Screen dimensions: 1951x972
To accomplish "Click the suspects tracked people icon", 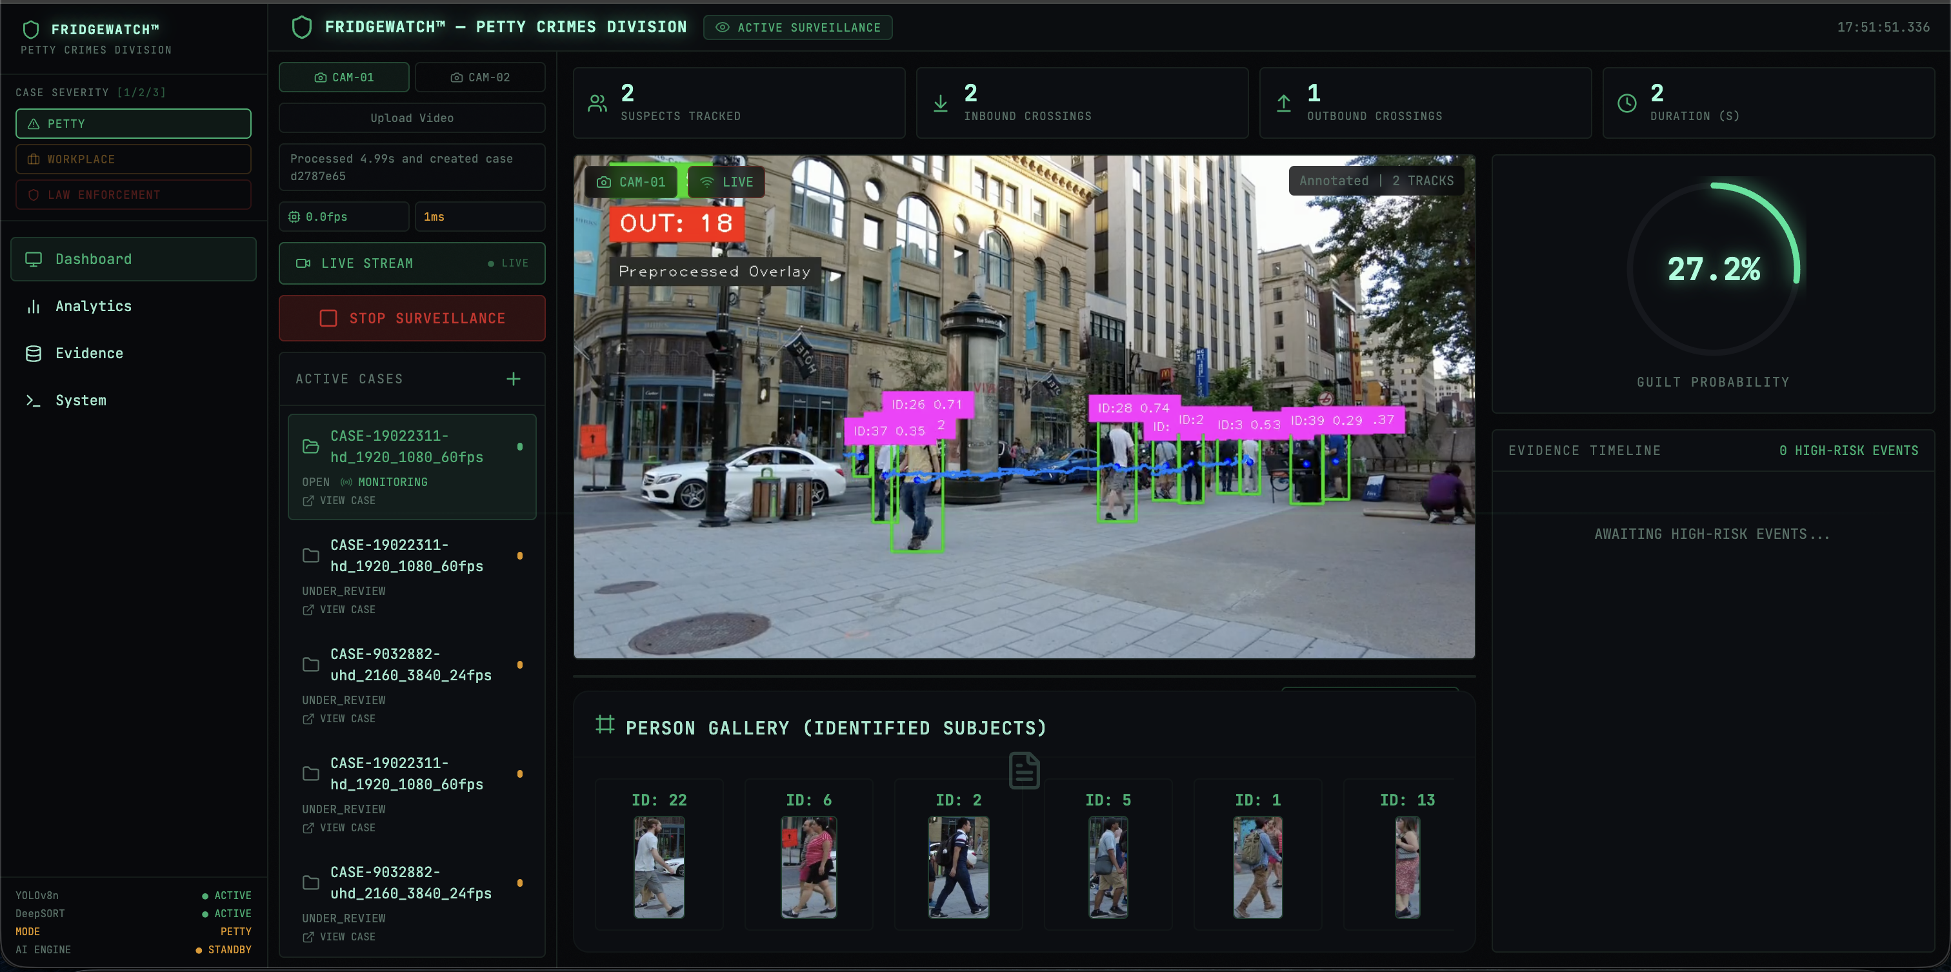I will 597,103.
